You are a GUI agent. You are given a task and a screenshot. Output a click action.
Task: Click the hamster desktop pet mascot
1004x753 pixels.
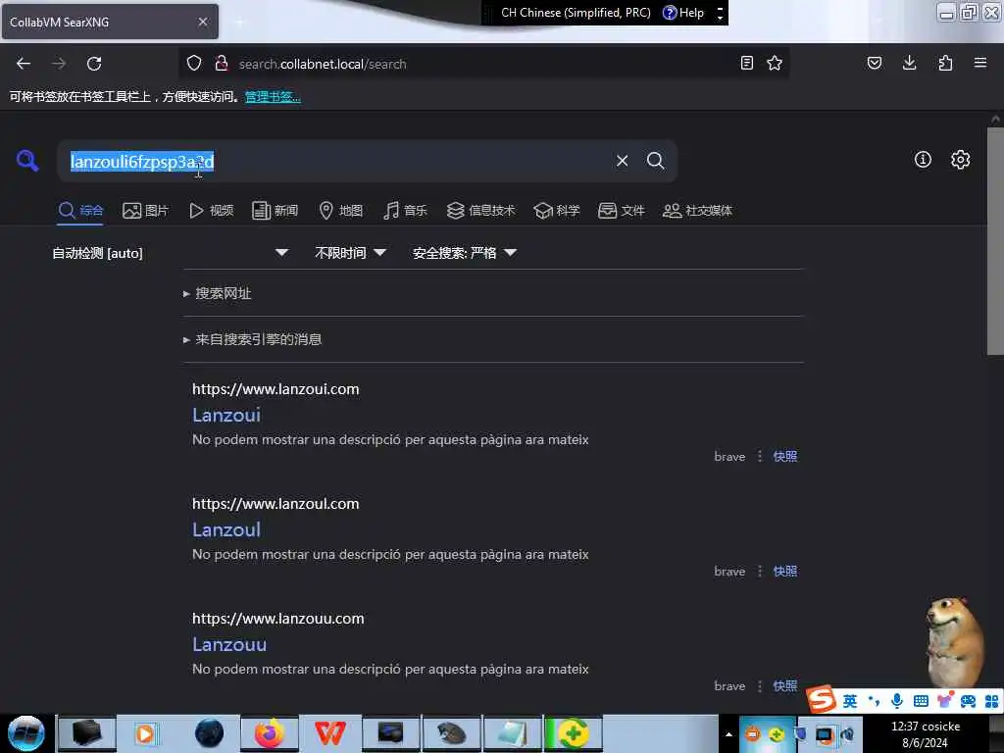point(955,640)
